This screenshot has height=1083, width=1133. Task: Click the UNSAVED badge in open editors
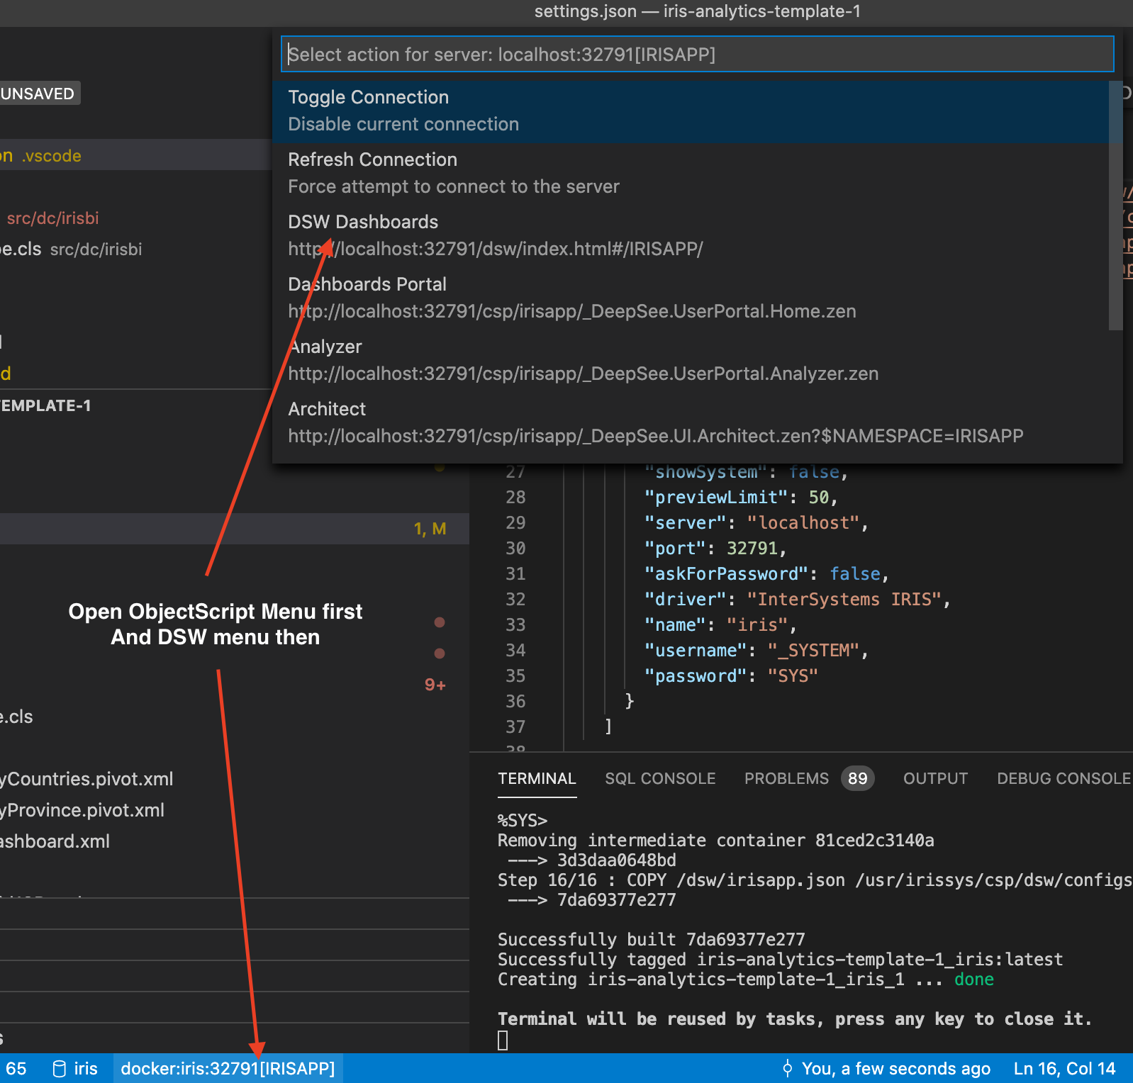pyautogui.click(x=38, y=94)
